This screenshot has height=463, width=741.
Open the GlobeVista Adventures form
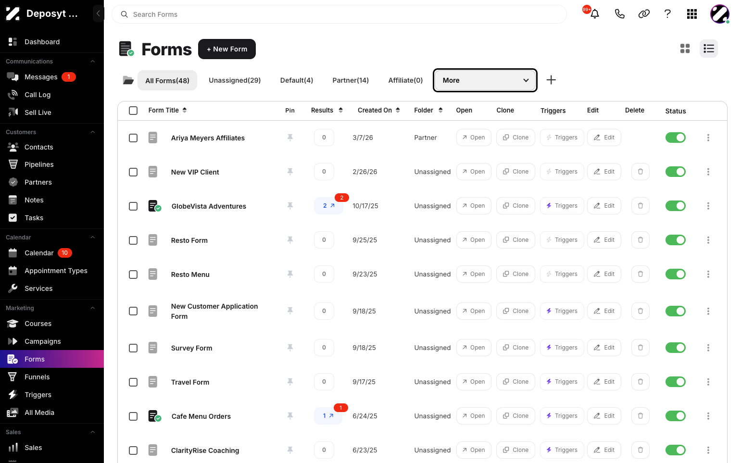click(x=474, y=206)
